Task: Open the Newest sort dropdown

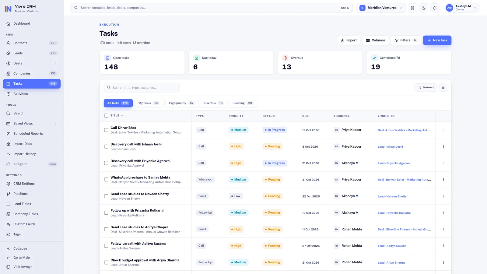Action: [x=426, y=88]
